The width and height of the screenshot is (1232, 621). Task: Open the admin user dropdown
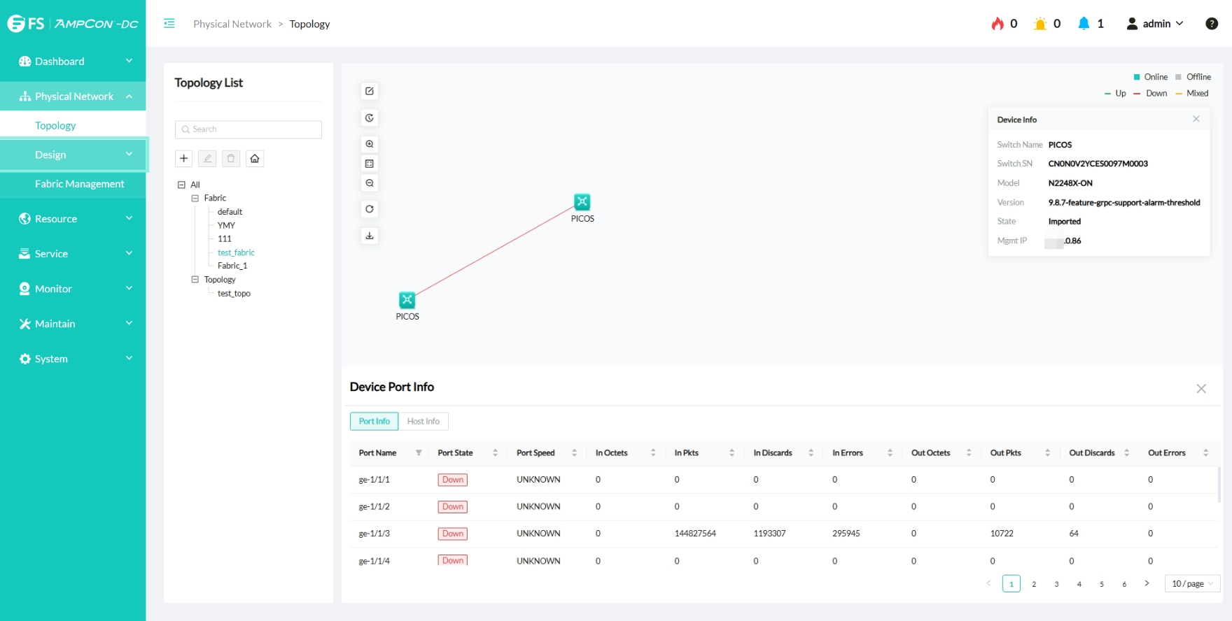tap(1155, 24)
